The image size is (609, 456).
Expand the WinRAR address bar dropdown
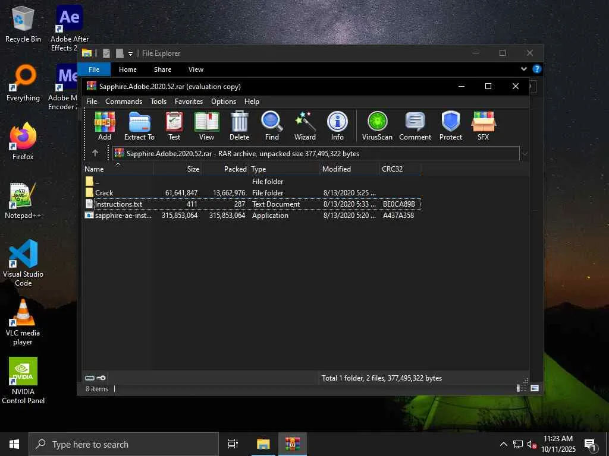525,154
